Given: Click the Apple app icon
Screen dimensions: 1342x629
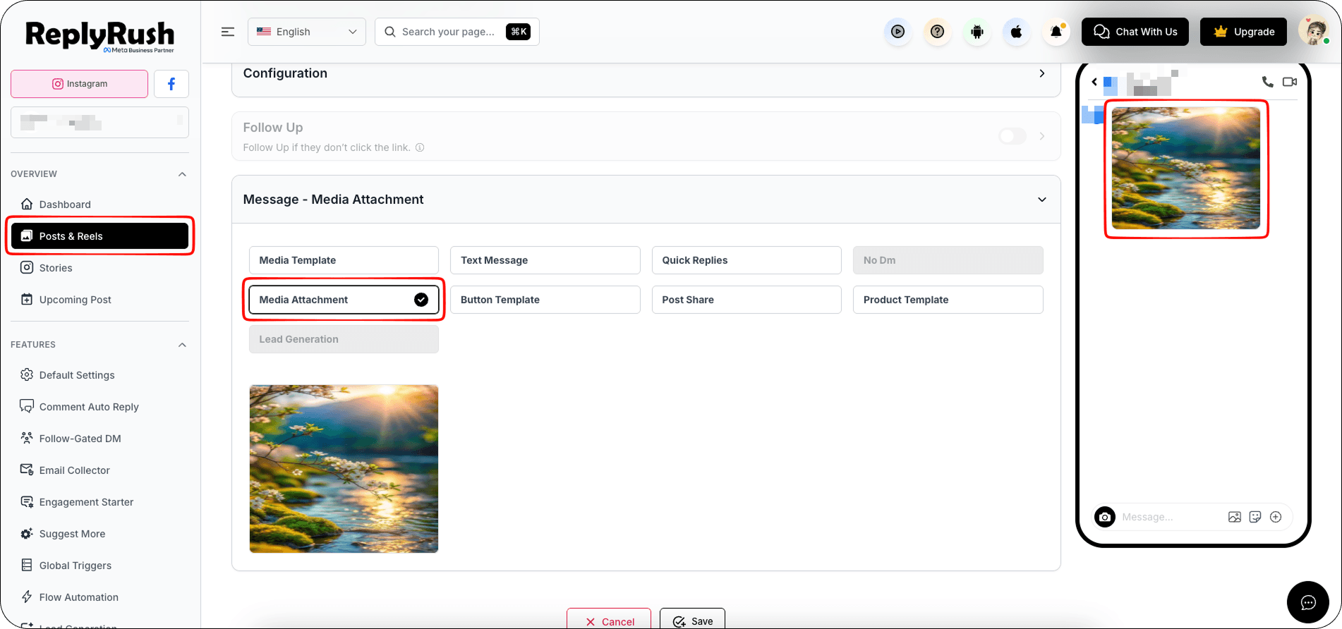Looking at the screenshot, I should 1017,32.
